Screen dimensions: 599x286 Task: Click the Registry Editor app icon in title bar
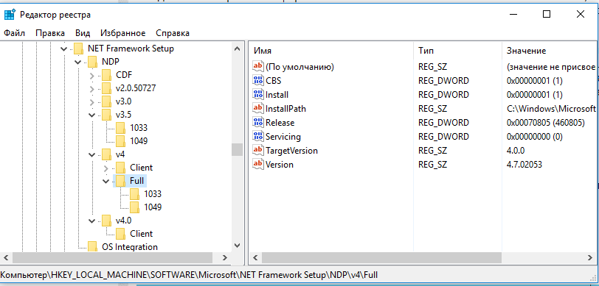click(10, 15)
